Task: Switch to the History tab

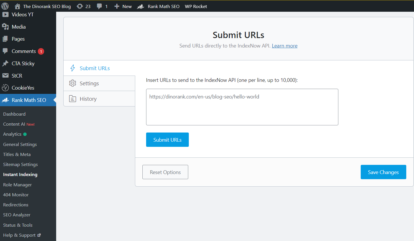Action: pyautogui.click(x=88, y=98)
